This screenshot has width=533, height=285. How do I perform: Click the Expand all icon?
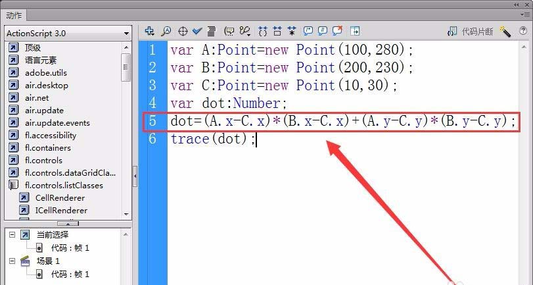click(292, 32)
